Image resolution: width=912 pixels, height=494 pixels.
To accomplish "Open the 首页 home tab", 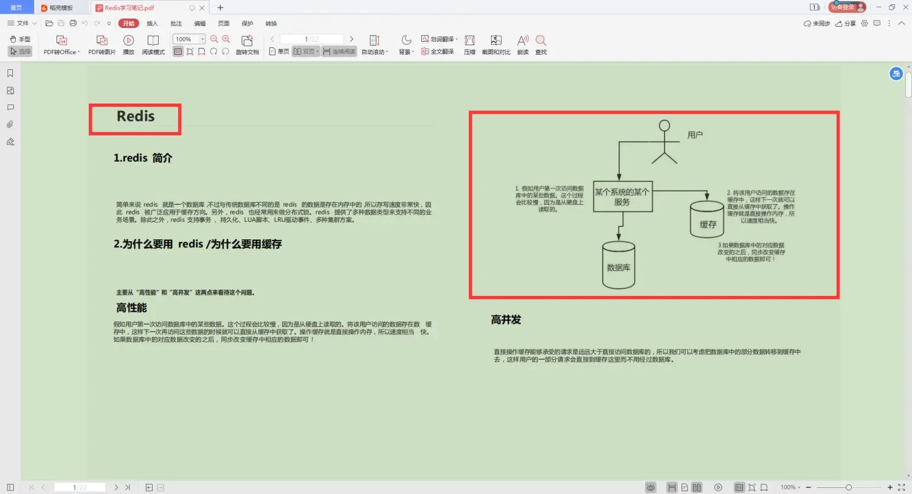I will (16, 7).
